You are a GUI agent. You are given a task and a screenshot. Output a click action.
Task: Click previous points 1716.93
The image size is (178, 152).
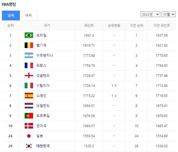162,96
